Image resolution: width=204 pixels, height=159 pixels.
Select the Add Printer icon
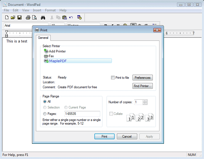click(x=46, y=51)
